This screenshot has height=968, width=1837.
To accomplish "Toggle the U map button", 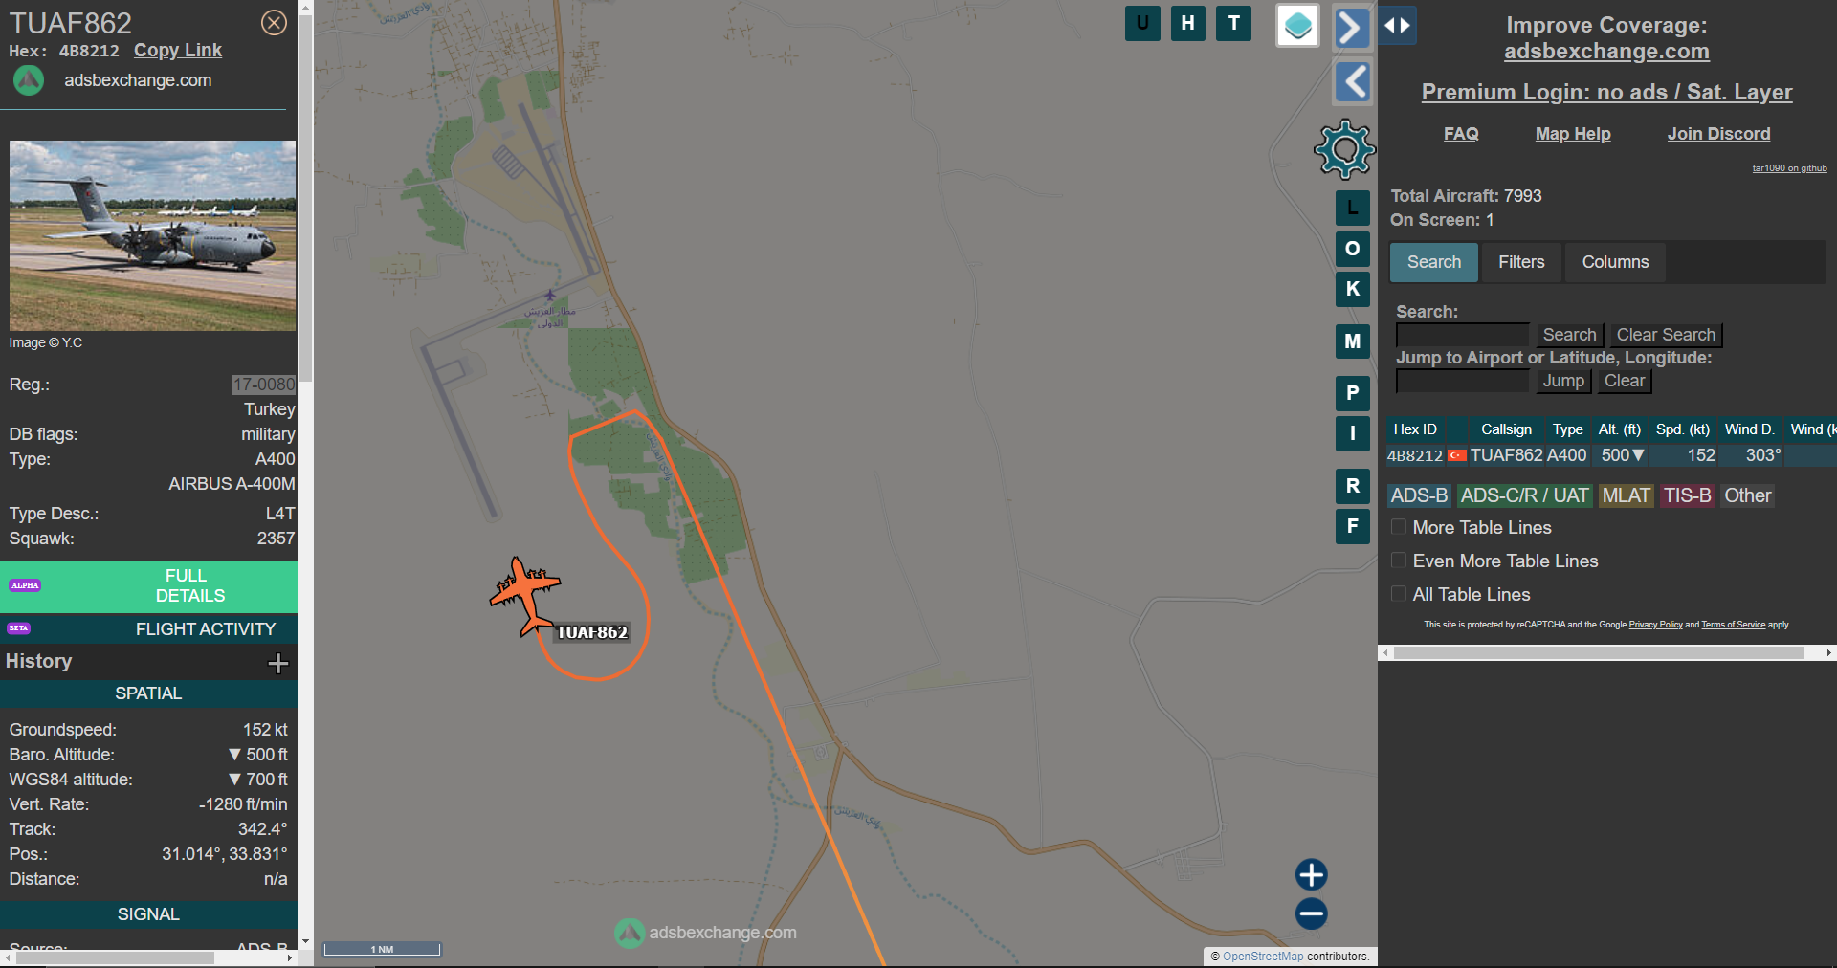I will click(1142, 23).
